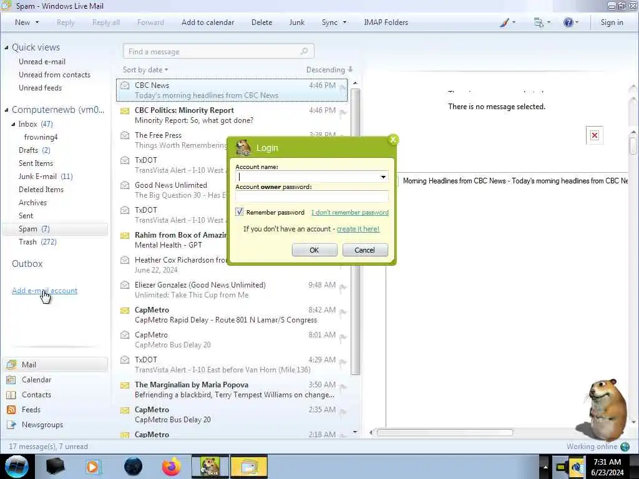Viewport: 639px width, 479px height.
Task: Open the media player taskbar icon
Action: click(x=93, y=467)
